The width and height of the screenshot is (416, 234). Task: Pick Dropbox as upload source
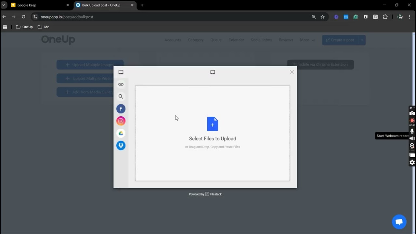coord(121,145)
